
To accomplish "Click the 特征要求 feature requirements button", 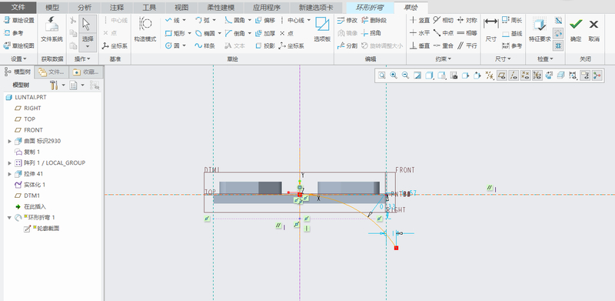I will pyautogui.click(x=540, y=30).
